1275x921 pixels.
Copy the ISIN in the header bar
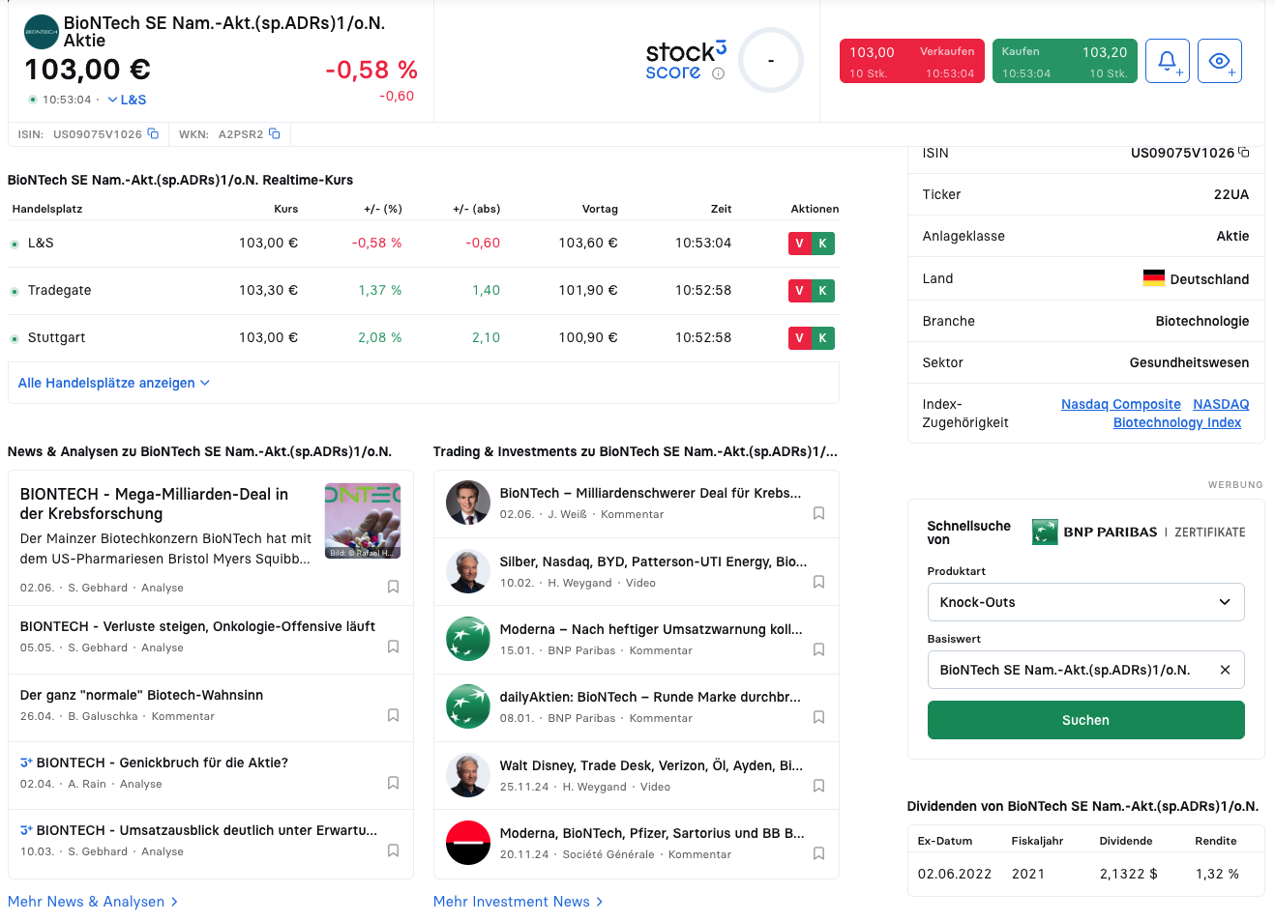pyautogui.click(x=153, y=133)
